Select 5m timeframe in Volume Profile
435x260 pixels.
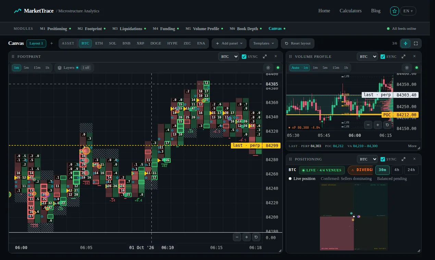[325, 68]
